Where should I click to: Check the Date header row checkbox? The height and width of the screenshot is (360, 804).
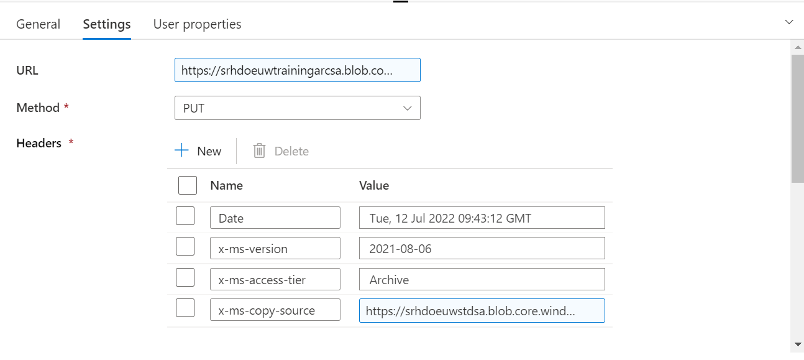[x=185, y=217]
